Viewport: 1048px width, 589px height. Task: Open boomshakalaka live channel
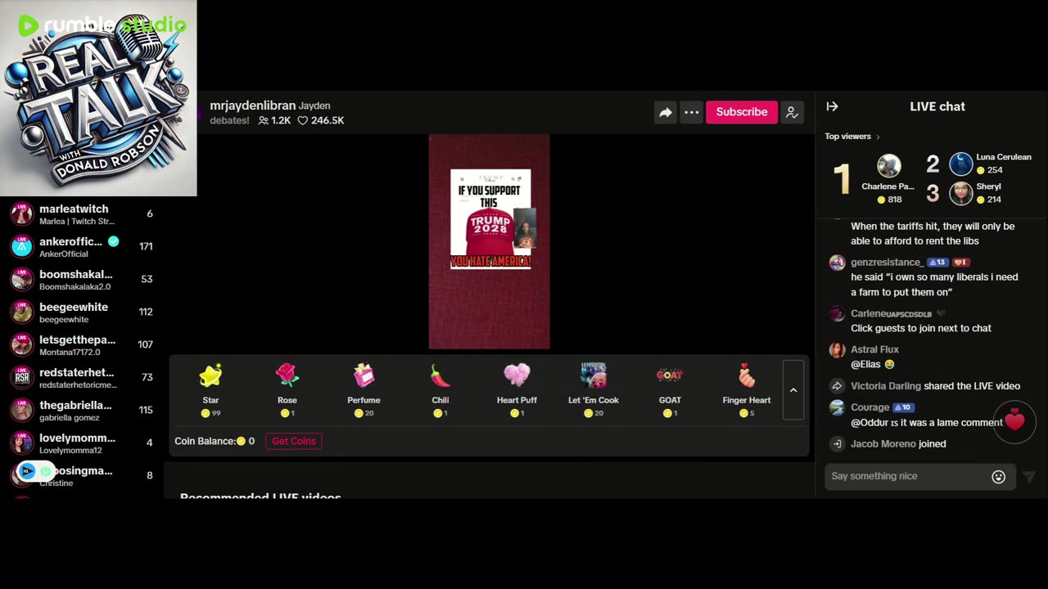82,279
